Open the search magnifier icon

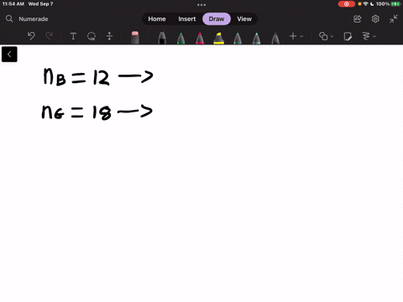click(9, 18)
